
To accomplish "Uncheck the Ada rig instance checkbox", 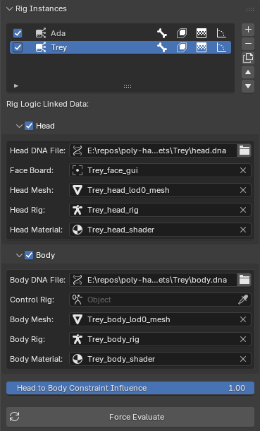I will pyautogui.click(x=18, y=33).
